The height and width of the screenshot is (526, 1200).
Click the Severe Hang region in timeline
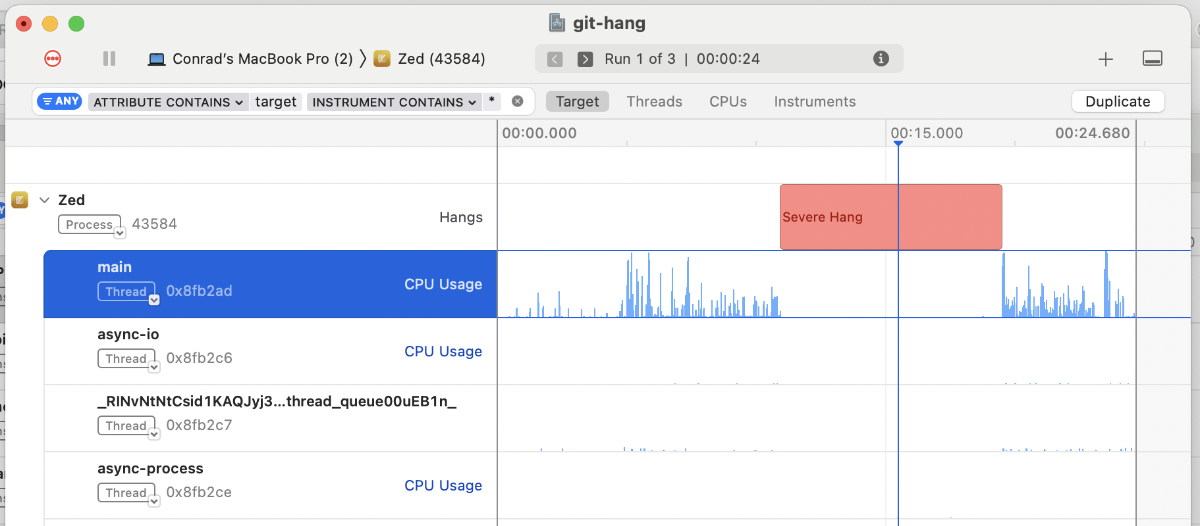(890, 217)
